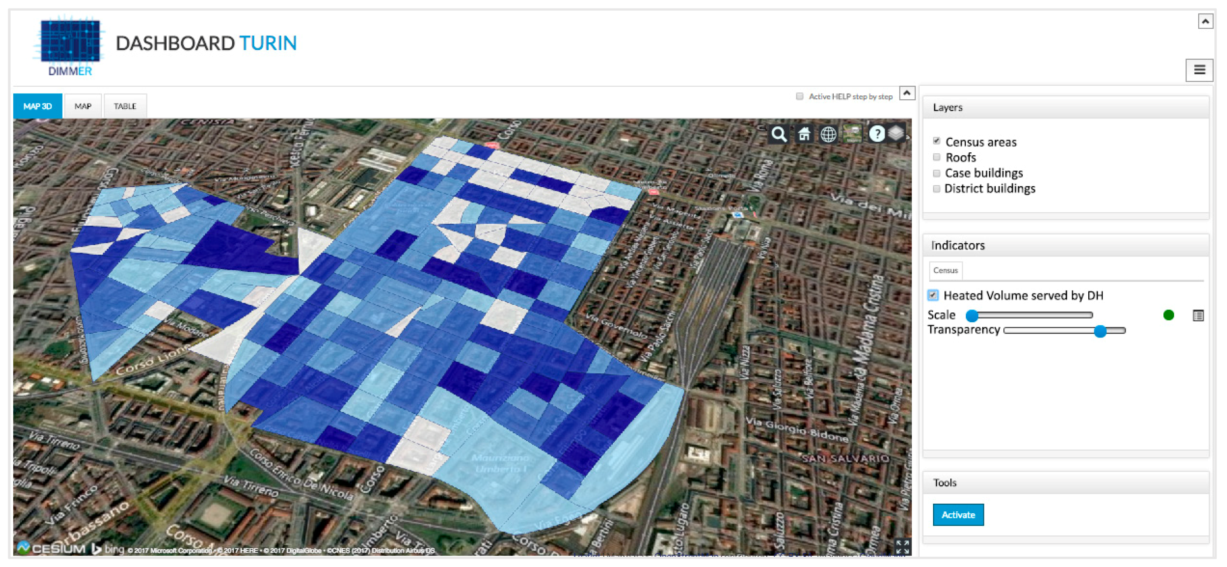The image size is (1227, 567).
Task: Enable the Roofs layer checkbox
Action: tap(936, 157)
